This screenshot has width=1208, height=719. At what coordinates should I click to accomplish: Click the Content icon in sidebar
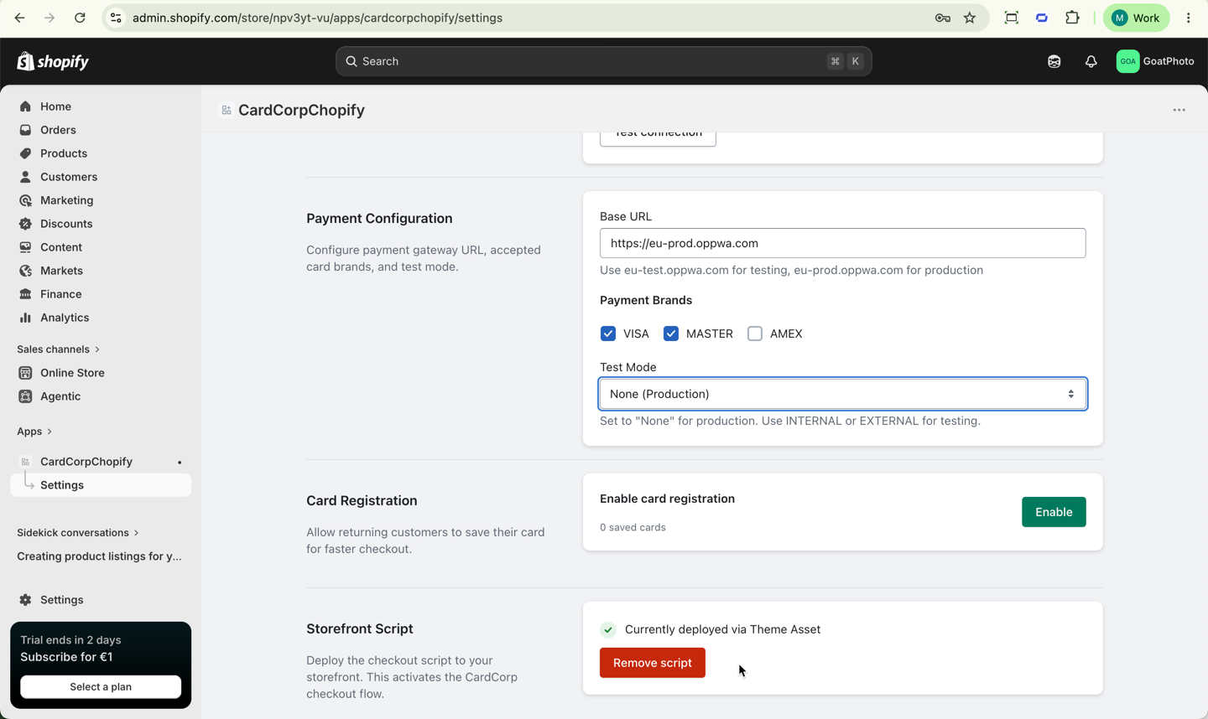click(x=25, y=247)
